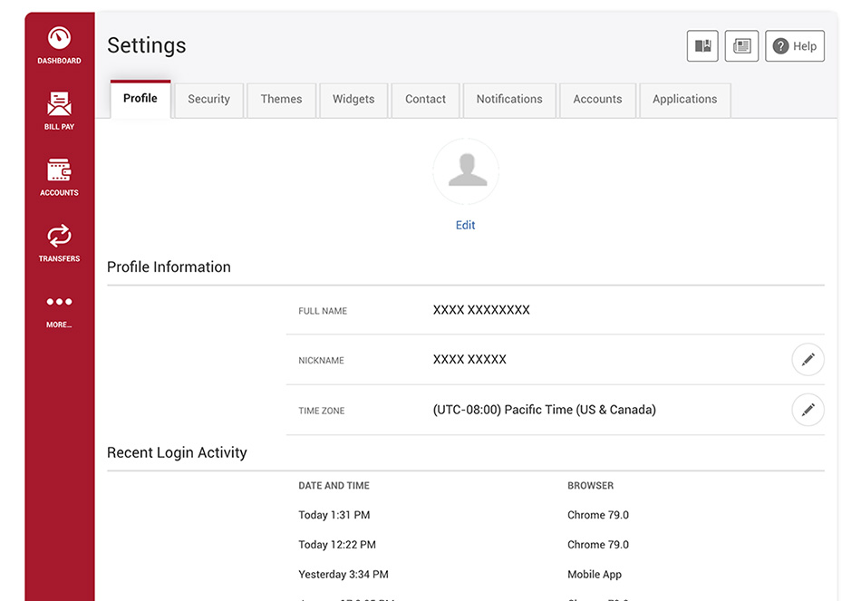This screenshot has width=861, height=601.
Task: Click the profile avatar placeholder
Action: coord(466,171)
